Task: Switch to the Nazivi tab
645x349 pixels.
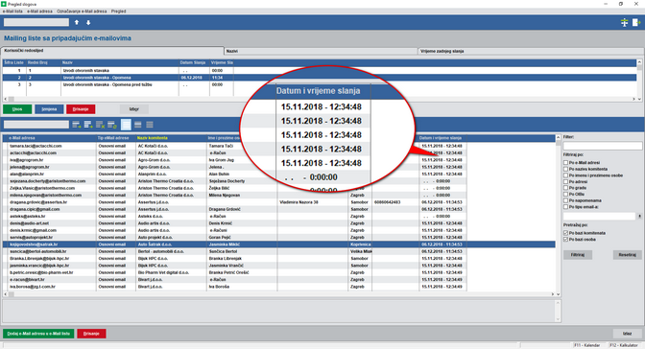Action: point(321,51)
